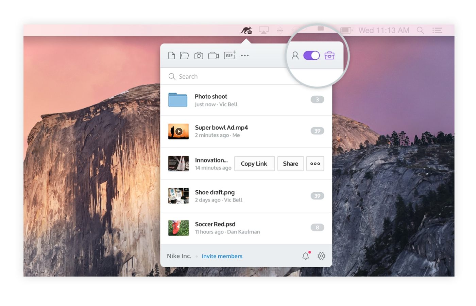
Task: Open the Soccer Red.psd thumbnail
Action: (178, 228)
